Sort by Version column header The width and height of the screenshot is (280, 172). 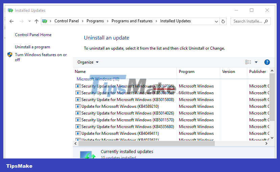233,72
